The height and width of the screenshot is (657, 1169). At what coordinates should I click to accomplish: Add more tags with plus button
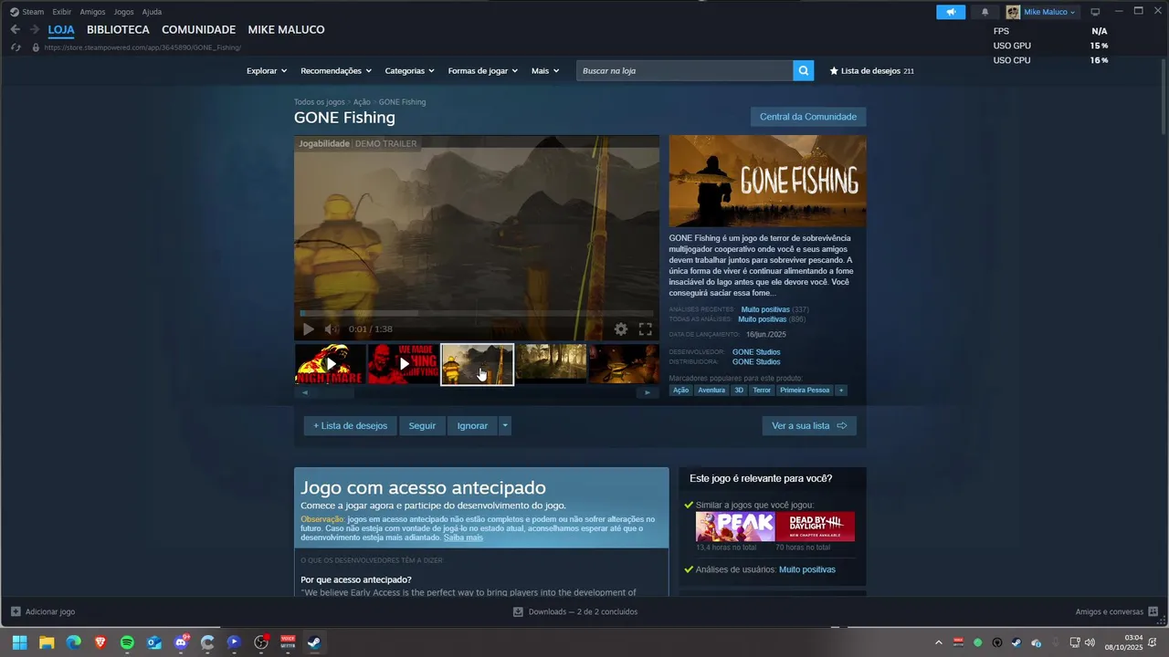(x=841, y=390)
